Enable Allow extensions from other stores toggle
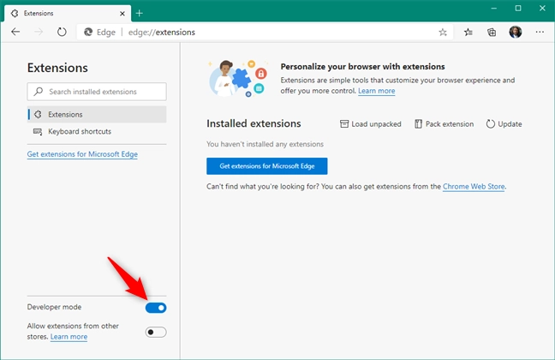555x360 pixels. [x=156, y=332]
